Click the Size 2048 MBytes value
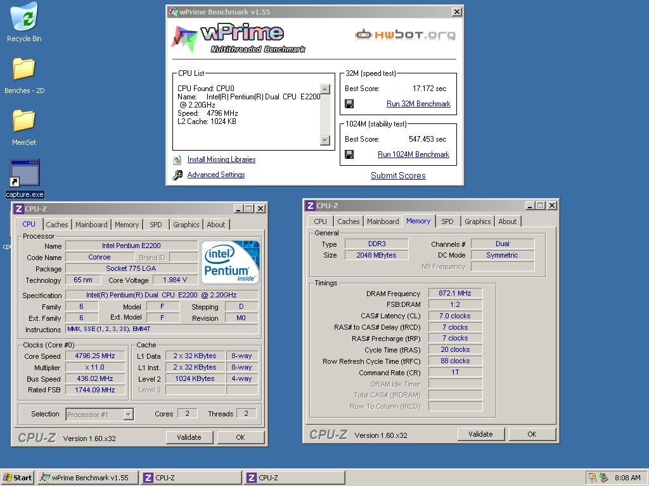This screenshot has width=649, height=486. tap(376, 255)
